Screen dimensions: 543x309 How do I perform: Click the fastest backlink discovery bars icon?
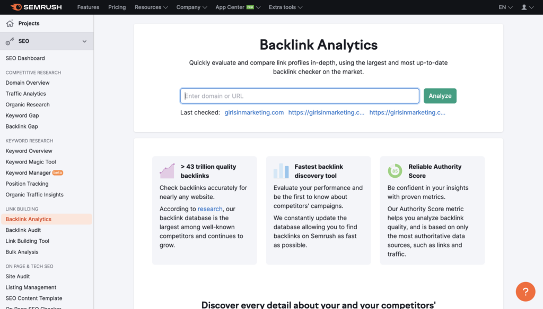[281, 171]
